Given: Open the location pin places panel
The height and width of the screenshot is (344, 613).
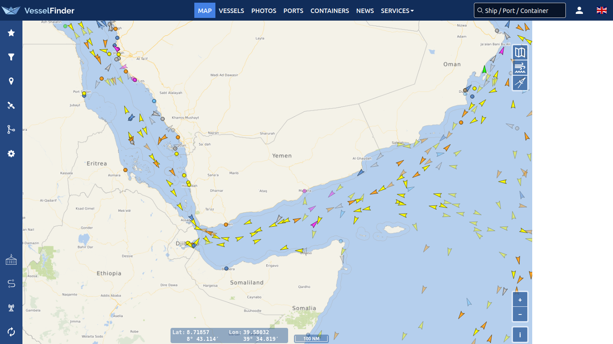Looking at the screenshot, I should pos(11,81).
